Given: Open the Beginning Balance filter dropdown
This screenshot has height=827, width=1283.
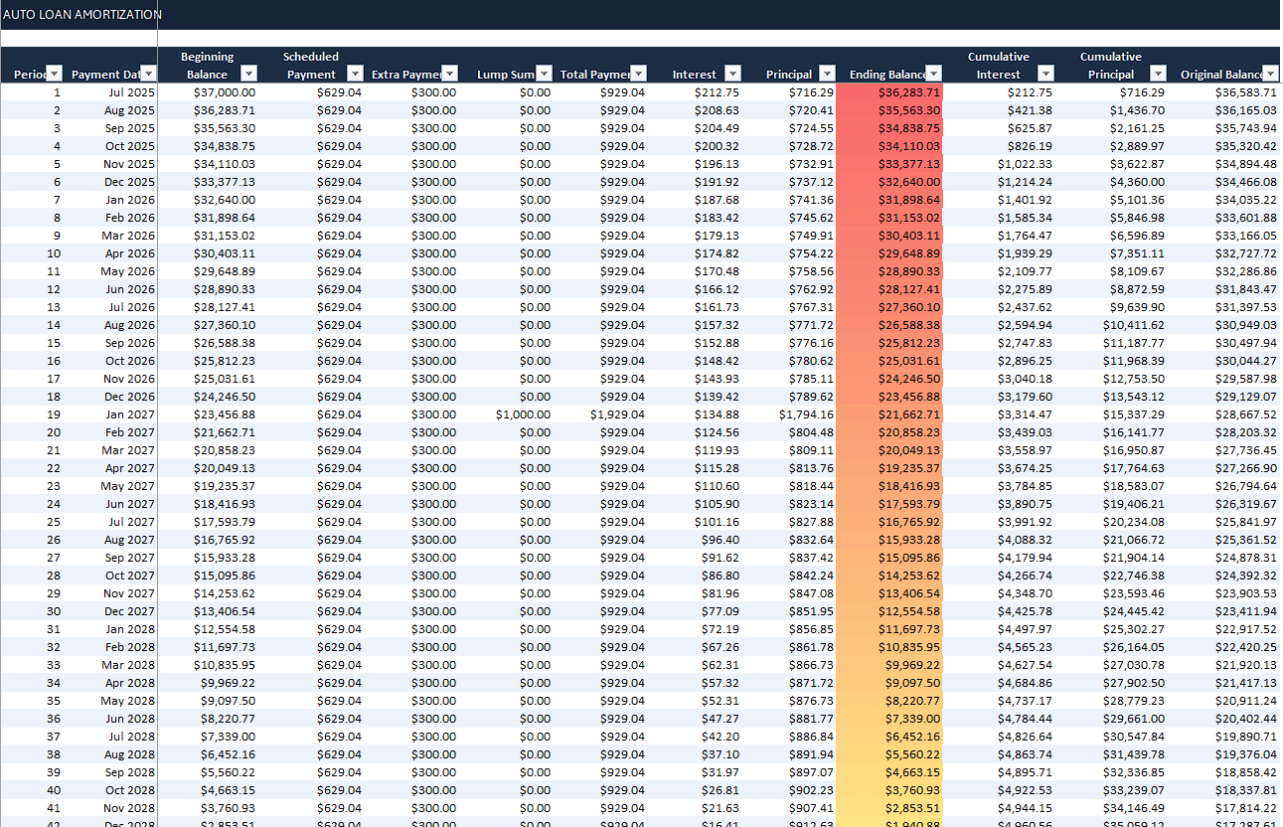Looking at the screenshot, I should (x=249, y=74).
